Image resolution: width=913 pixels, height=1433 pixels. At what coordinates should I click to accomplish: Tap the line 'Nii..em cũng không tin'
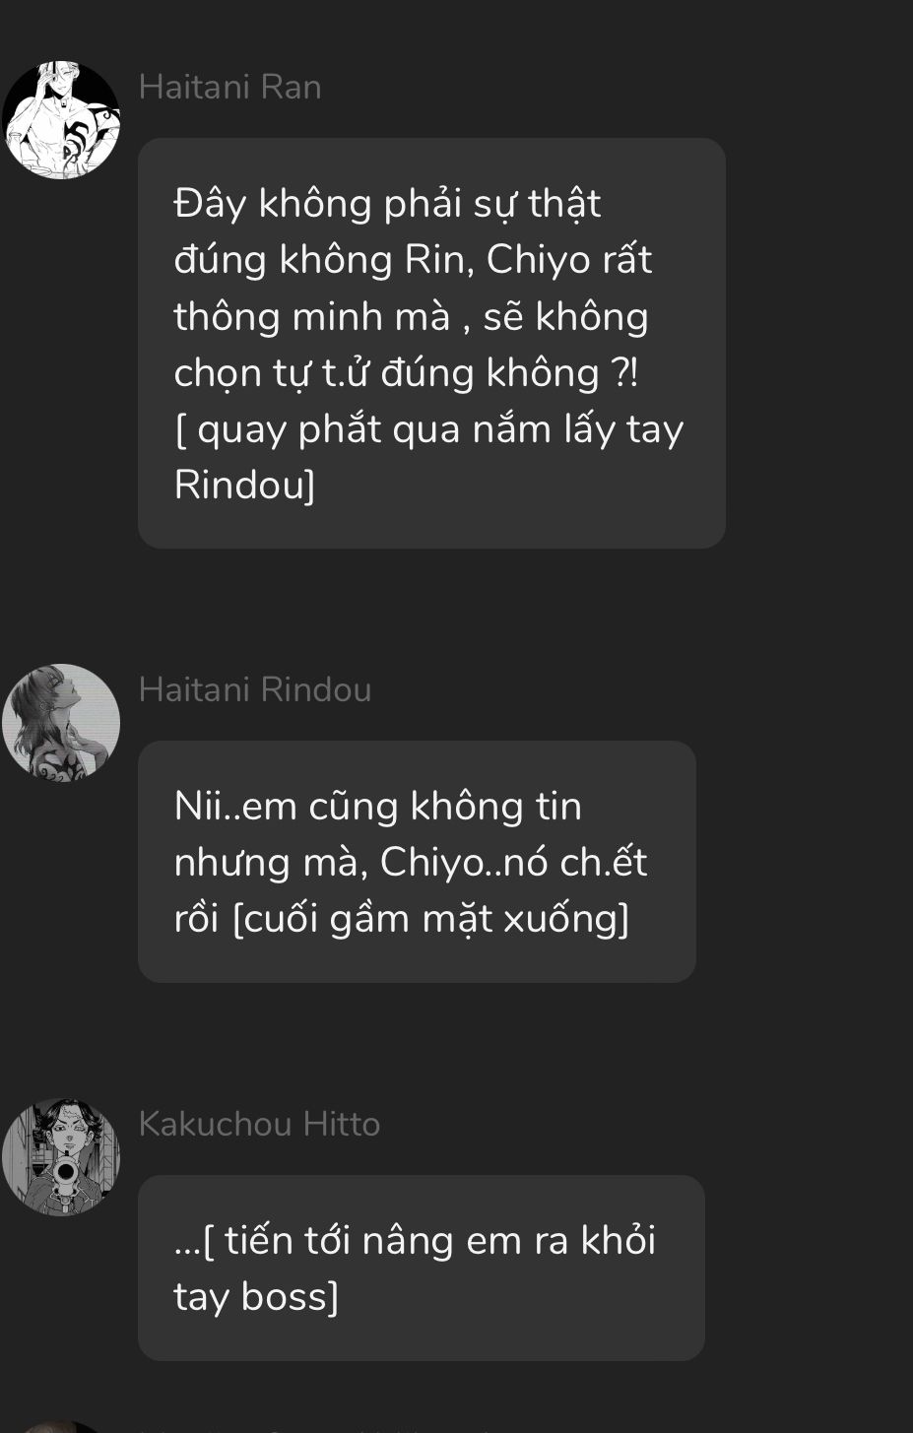378,807
